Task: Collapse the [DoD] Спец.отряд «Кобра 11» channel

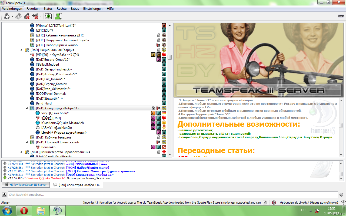Action: click(27, 108)
